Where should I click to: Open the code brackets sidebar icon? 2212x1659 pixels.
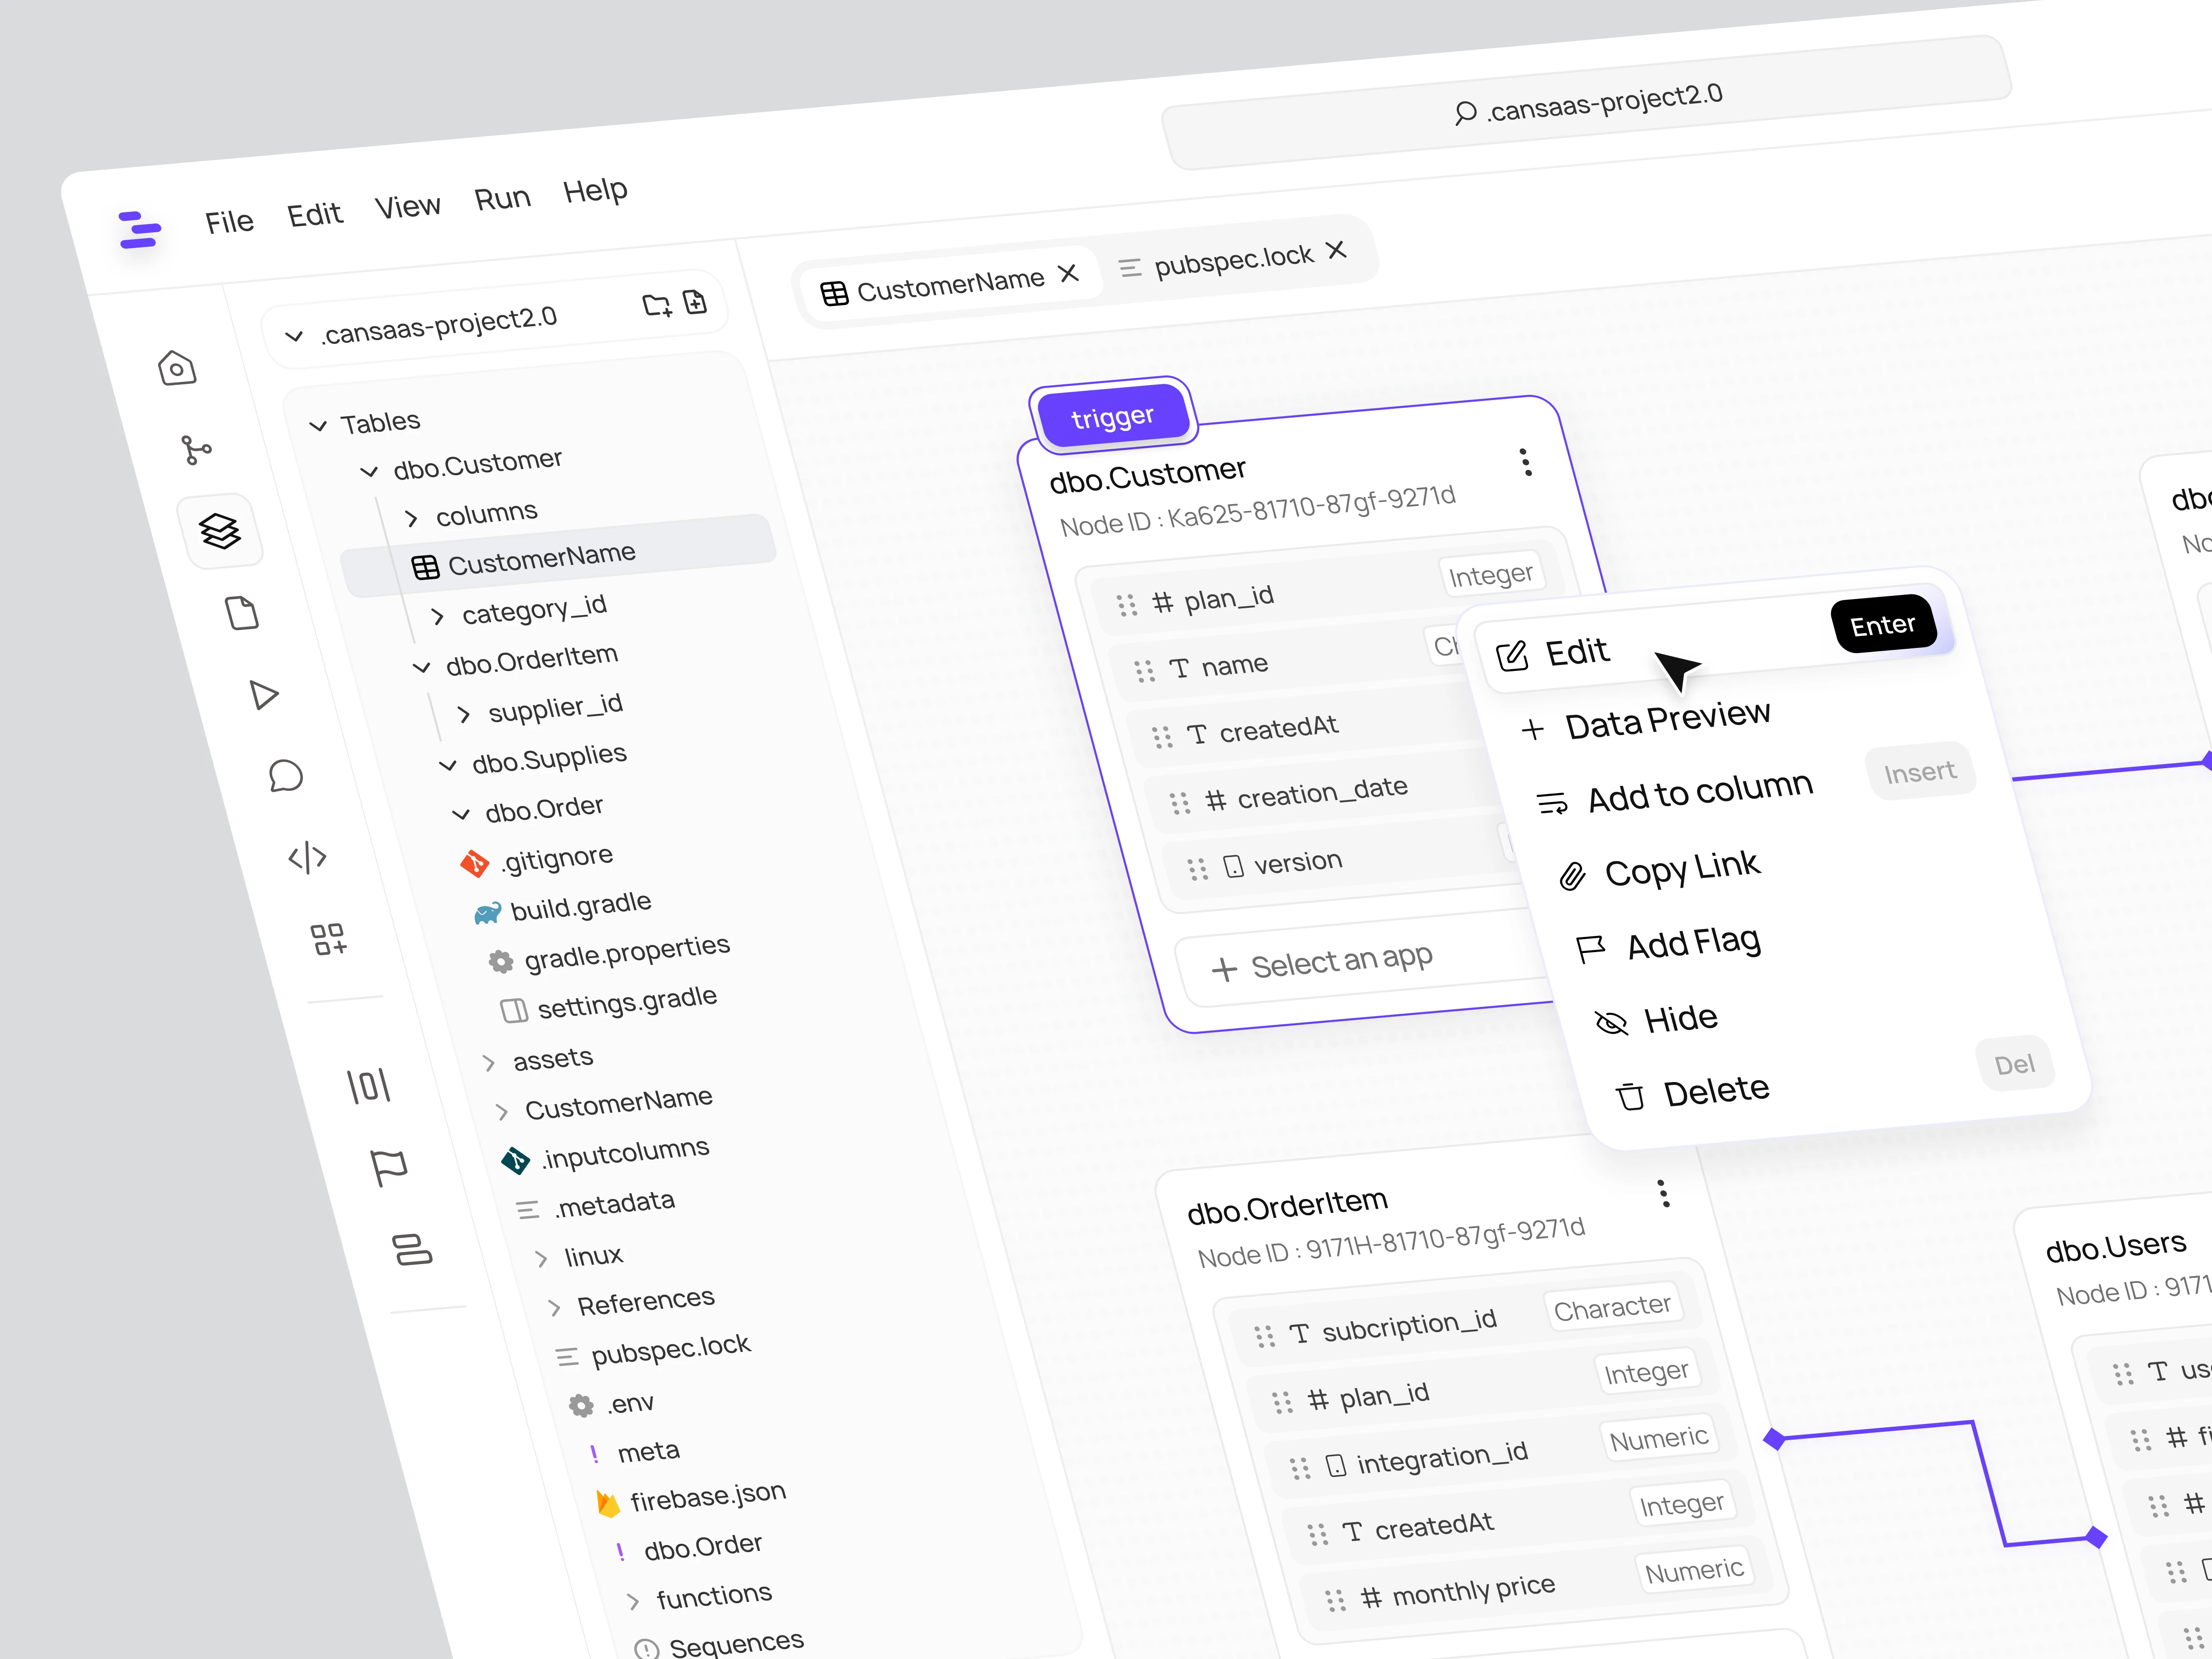pos(307,857)
